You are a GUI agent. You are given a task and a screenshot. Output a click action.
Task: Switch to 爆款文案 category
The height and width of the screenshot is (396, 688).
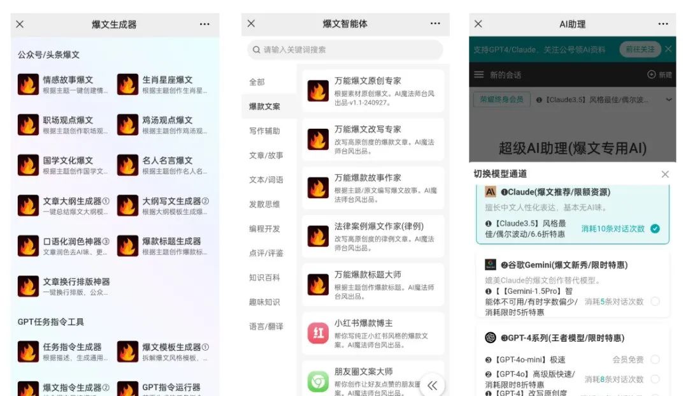pyautogui.click(x=264, y=106)
